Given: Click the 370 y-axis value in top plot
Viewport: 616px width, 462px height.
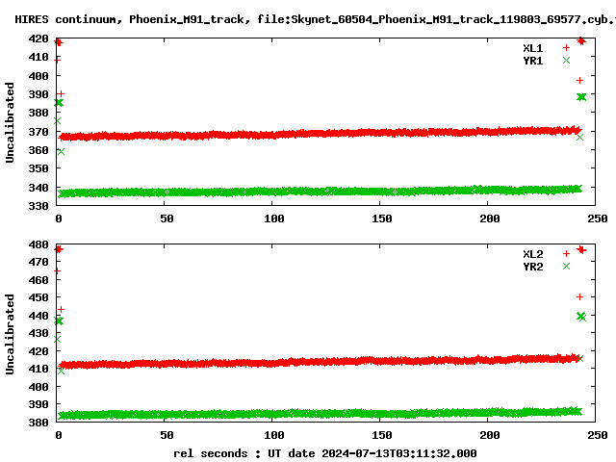Looking at the screenshot, I should click(x=38, y=132).
